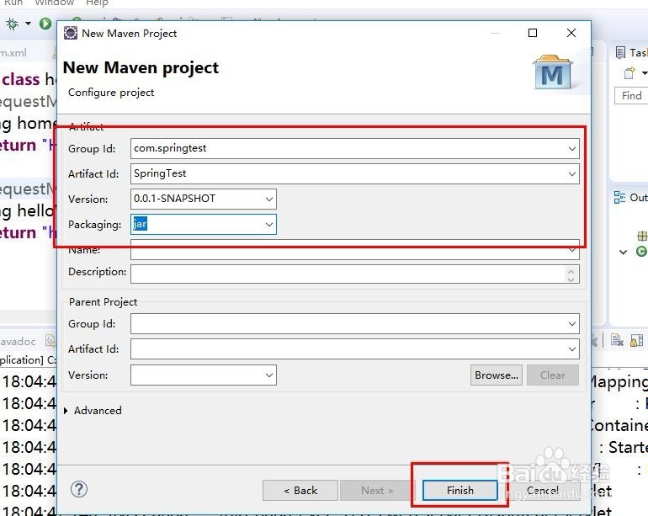Open the Parent Project Version dropdown
This screenshot has width=648, height=516.
(268, 375)
